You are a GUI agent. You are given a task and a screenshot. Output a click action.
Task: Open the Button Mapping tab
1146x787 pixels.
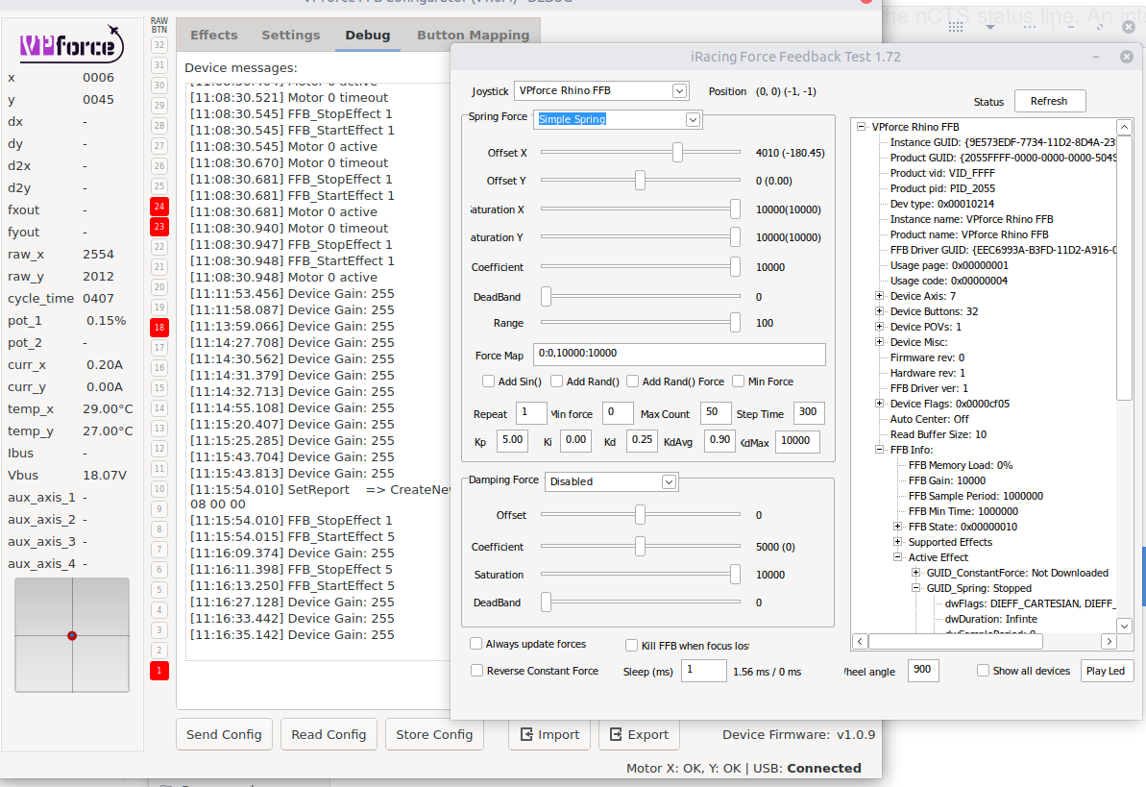point(473,36)
